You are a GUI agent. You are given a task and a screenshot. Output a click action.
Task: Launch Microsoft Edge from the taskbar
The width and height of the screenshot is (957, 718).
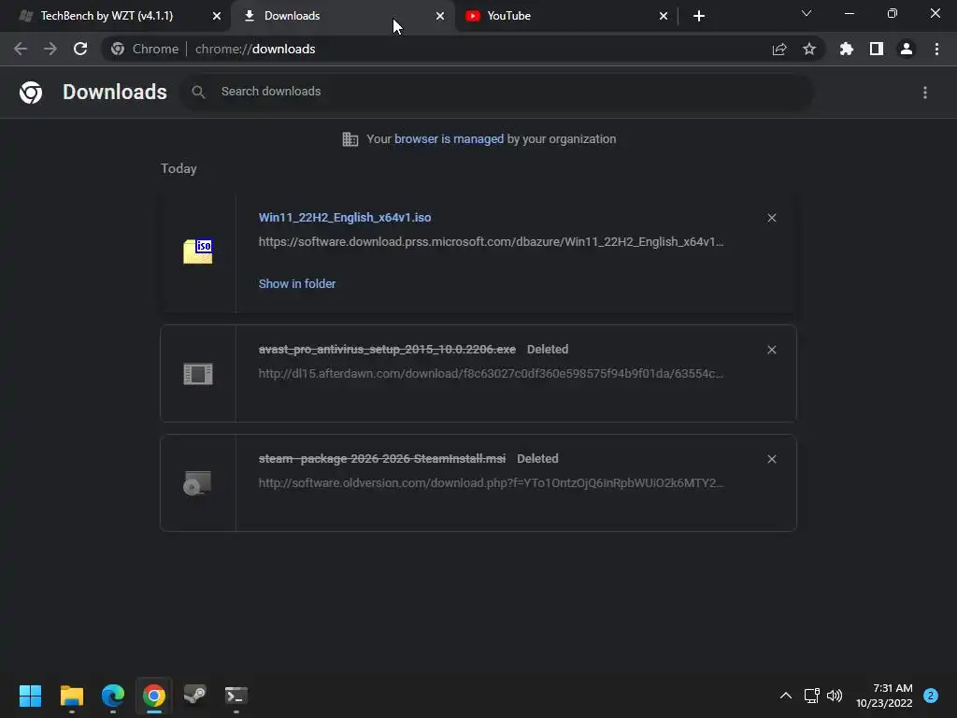(x=113, y=696)
